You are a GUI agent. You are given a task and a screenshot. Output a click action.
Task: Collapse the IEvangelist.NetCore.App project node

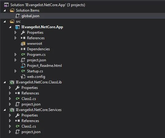pos(10,27)
